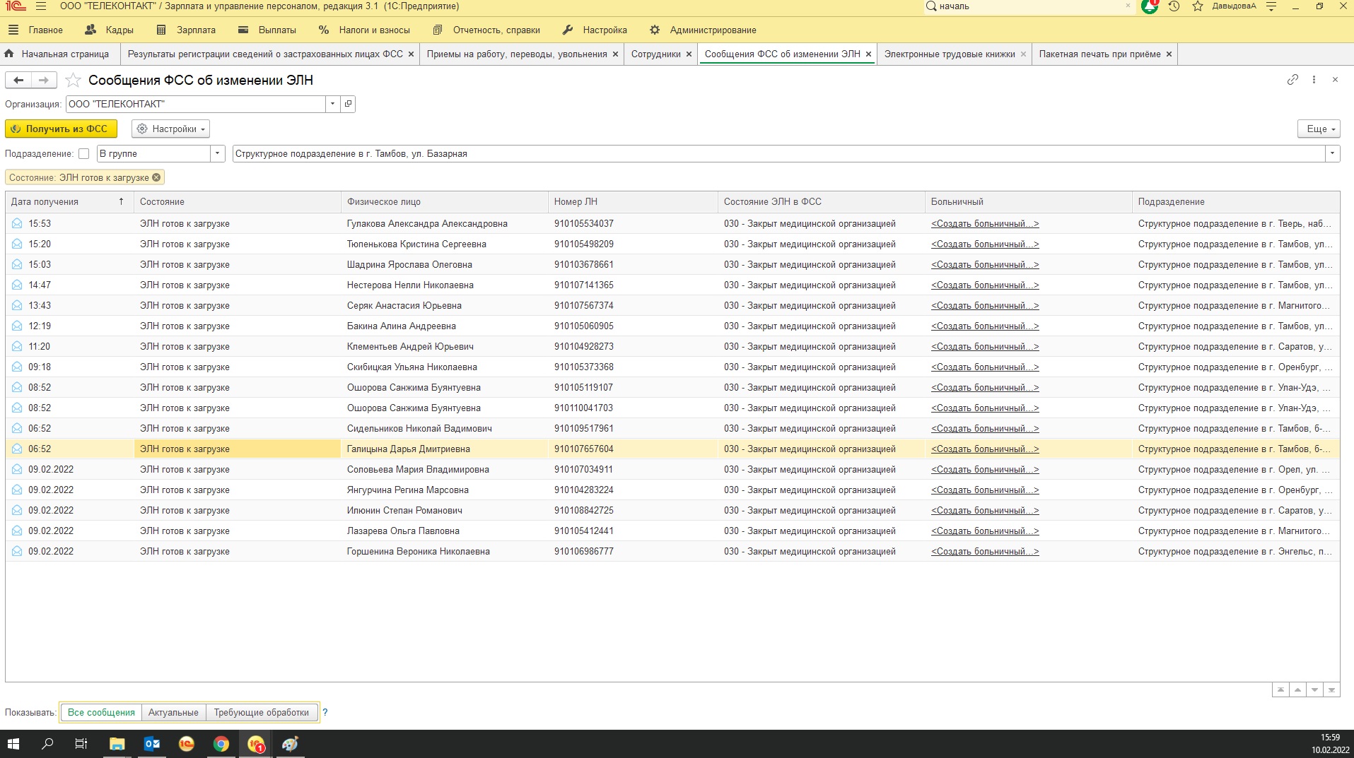1354x758 pixels.
Task: Step list down one row arrow
Action: click(x=1314, y=690)
